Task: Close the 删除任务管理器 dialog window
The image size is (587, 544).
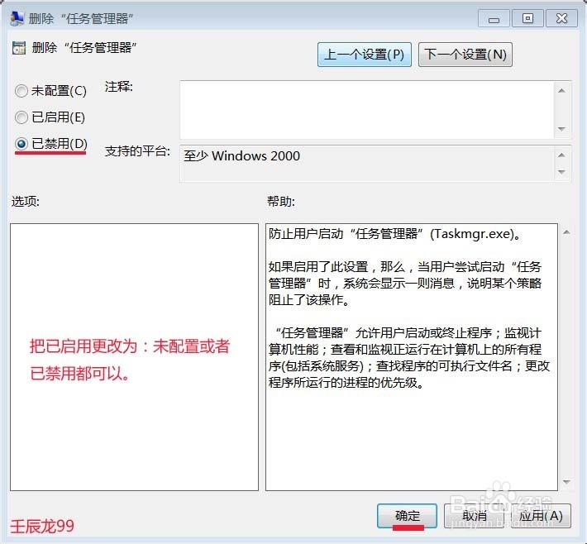Action: [561, 18]
